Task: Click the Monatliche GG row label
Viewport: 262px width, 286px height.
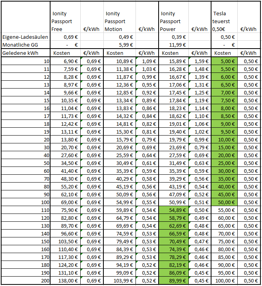Action: (25, 45)
